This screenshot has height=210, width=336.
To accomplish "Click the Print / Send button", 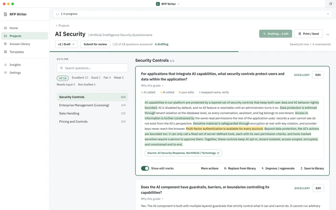I will click(x=309, y=34).
